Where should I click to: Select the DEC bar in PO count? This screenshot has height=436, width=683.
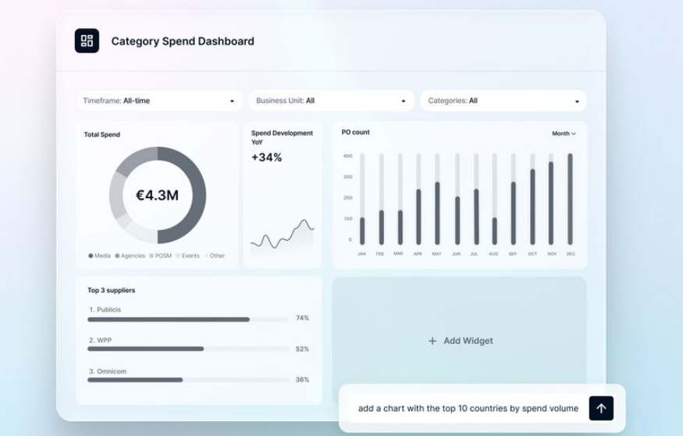pyautogui.click(x=570, y=199)
